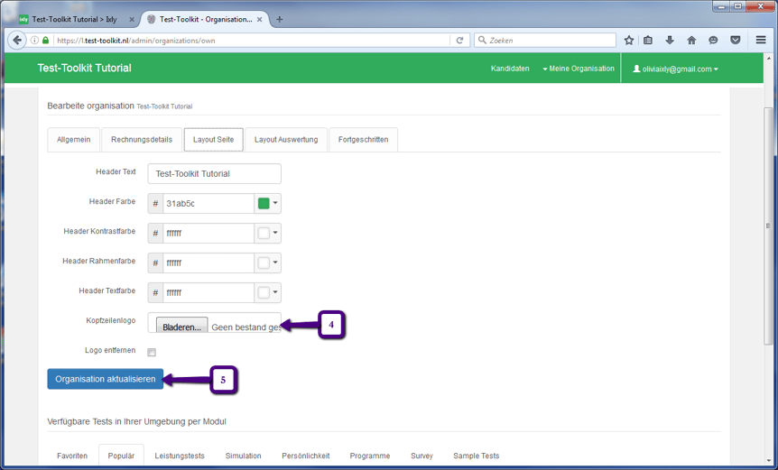Open the Survey tests tab
The height and width of the screenshot is (470, 778).
tap(421, 456)
